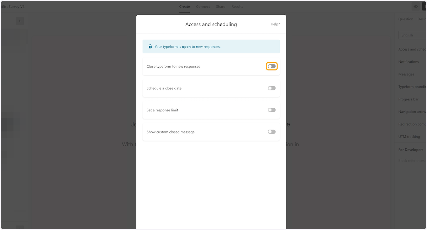The image size is (427, 230).
Task: Click the lock icon in open banner
Action: tap(150, 46)
